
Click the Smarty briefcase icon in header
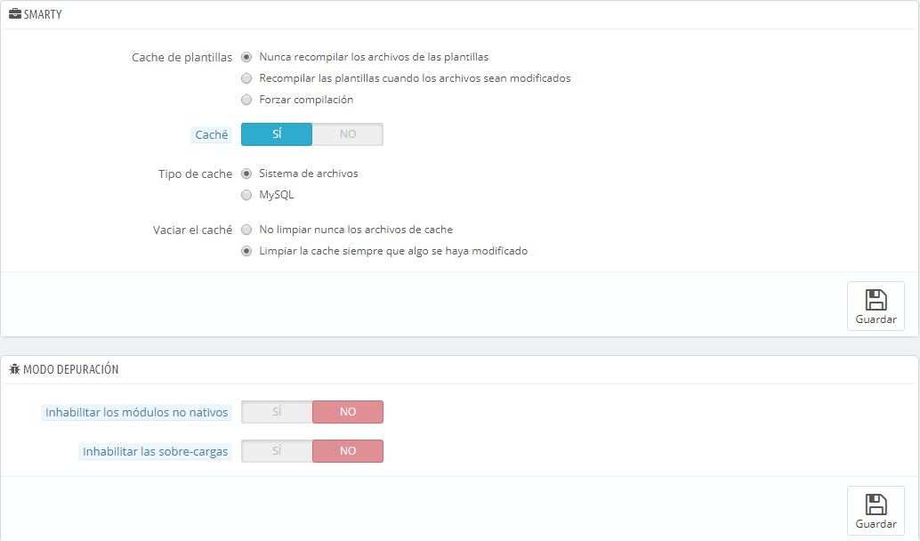14,14
